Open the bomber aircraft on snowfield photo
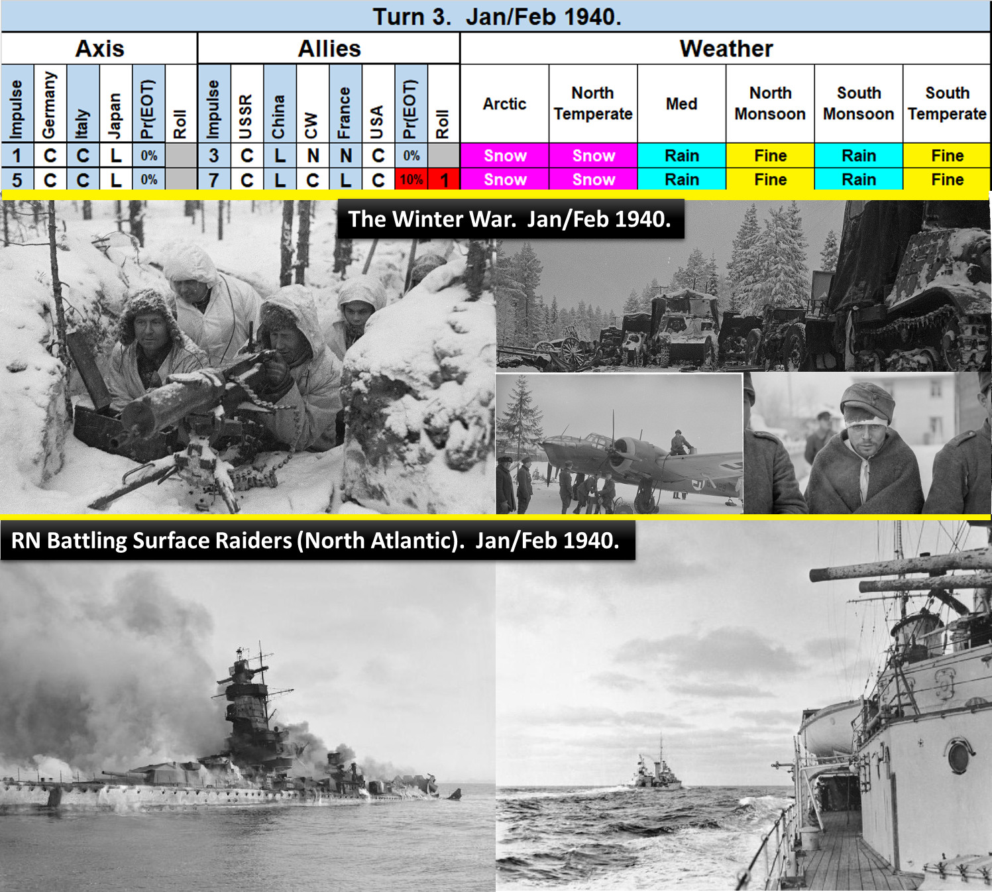This screenshot has height=892, width=992. [x=619, y=443]
